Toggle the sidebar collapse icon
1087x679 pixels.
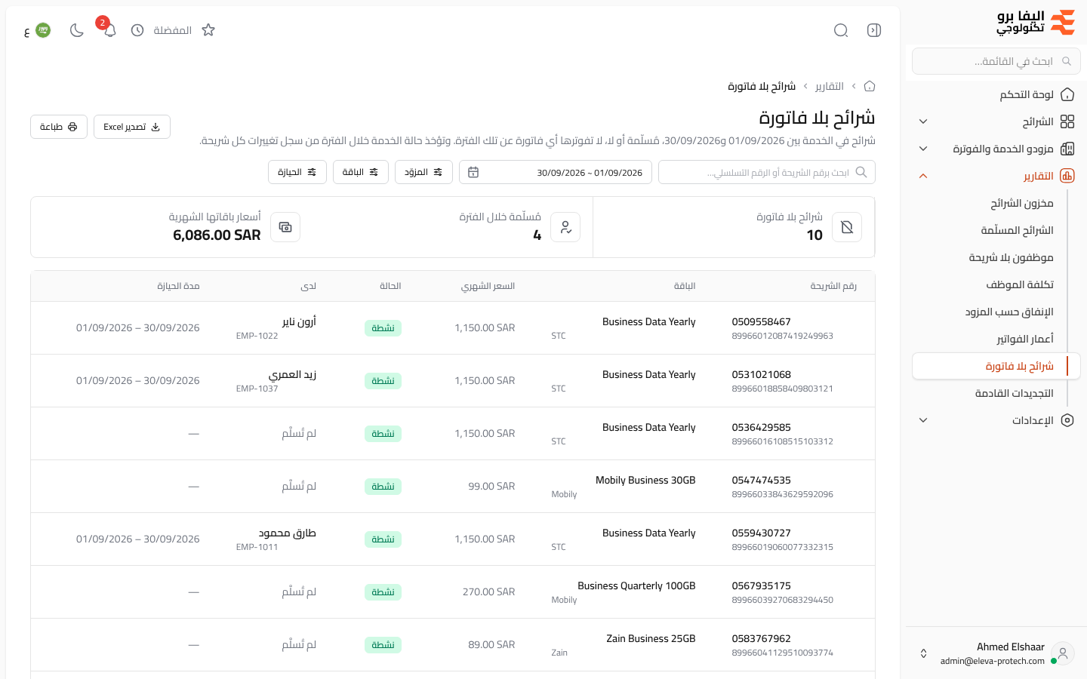tap(874, 30)
